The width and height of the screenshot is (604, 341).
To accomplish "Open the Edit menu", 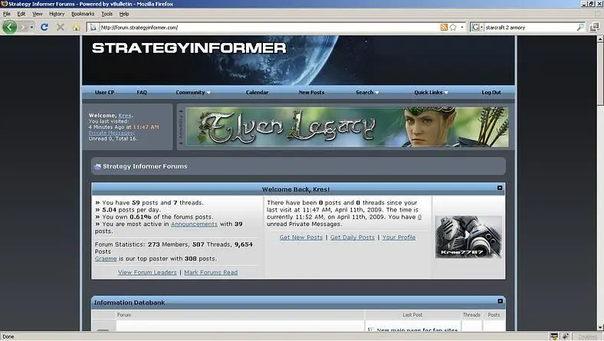I will [x=21, y=14].
